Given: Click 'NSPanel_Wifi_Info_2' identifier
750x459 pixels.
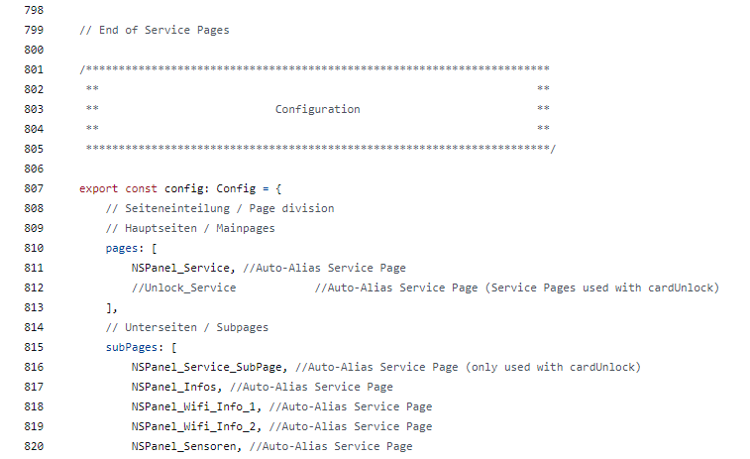Looking at the screenshot, I should (194, 426).
